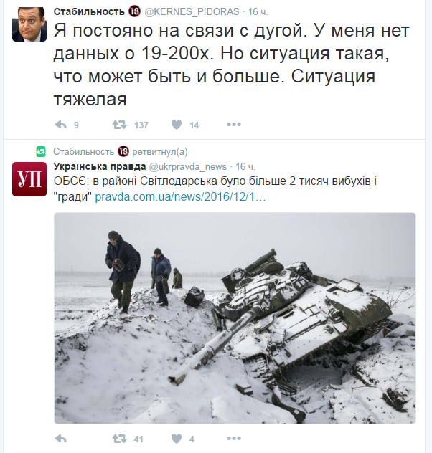The image size is (432, 453).
Task: Open the pravda.com.ua news link
Action: (180, 196)
